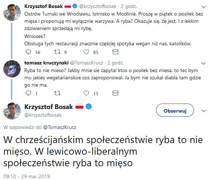This screenshot has width=210, height=180.
Task: Expand options chevron on kruczynski's tweet
Action: pyautogui.click(x=203, y=63)
